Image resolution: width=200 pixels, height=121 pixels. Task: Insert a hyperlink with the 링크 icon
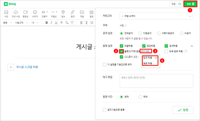click(x=72, y=14)
